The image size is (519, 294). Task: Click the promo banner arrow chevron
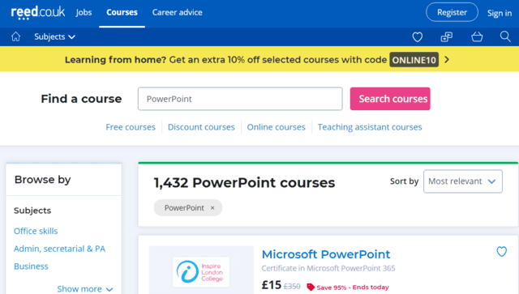[447, 59]
